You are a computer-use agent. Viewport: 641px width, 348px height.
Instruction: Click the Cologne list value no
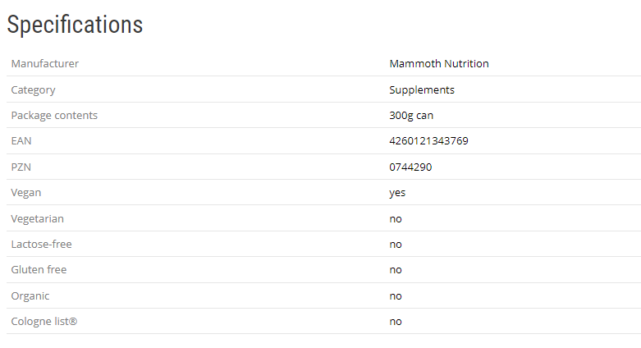pyautogui.click(x=396, y=321)
